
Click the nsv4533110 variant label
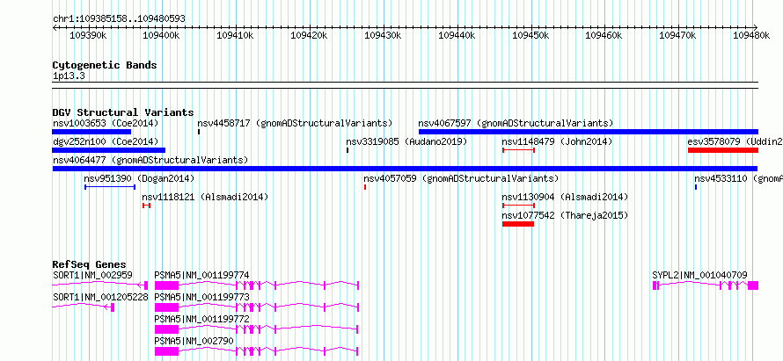tap(738, 178)
